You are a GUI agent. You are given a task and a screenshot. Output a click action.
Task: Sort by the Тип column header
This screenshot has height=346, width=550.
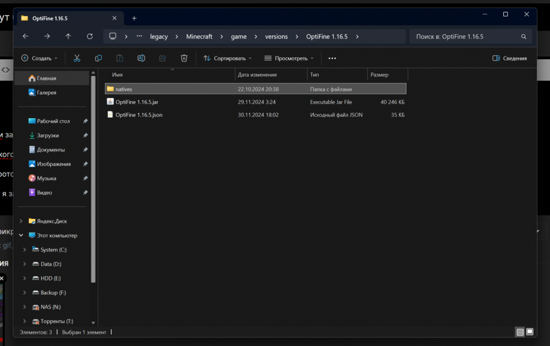pos(338,75)
